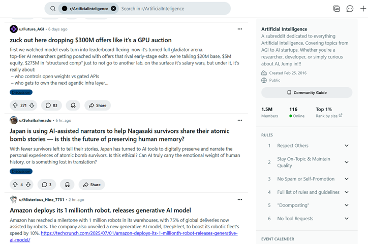
Task: Give award to the Nagasaki post
Action: pyautogui.click(x=67, y=185)
